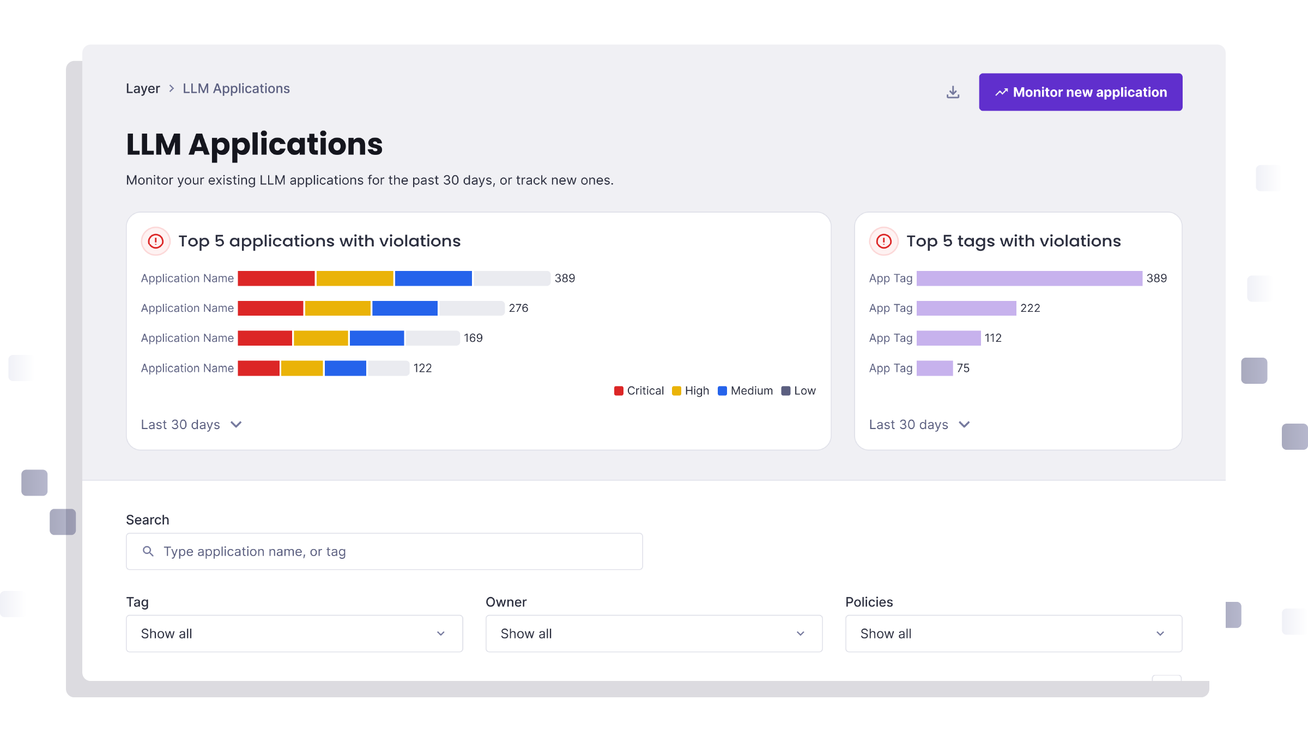The width and height of the screenshot is (1308, 736).
Task: Open the Last 30 days dropdown under applications chart
Action: [191, 424]
